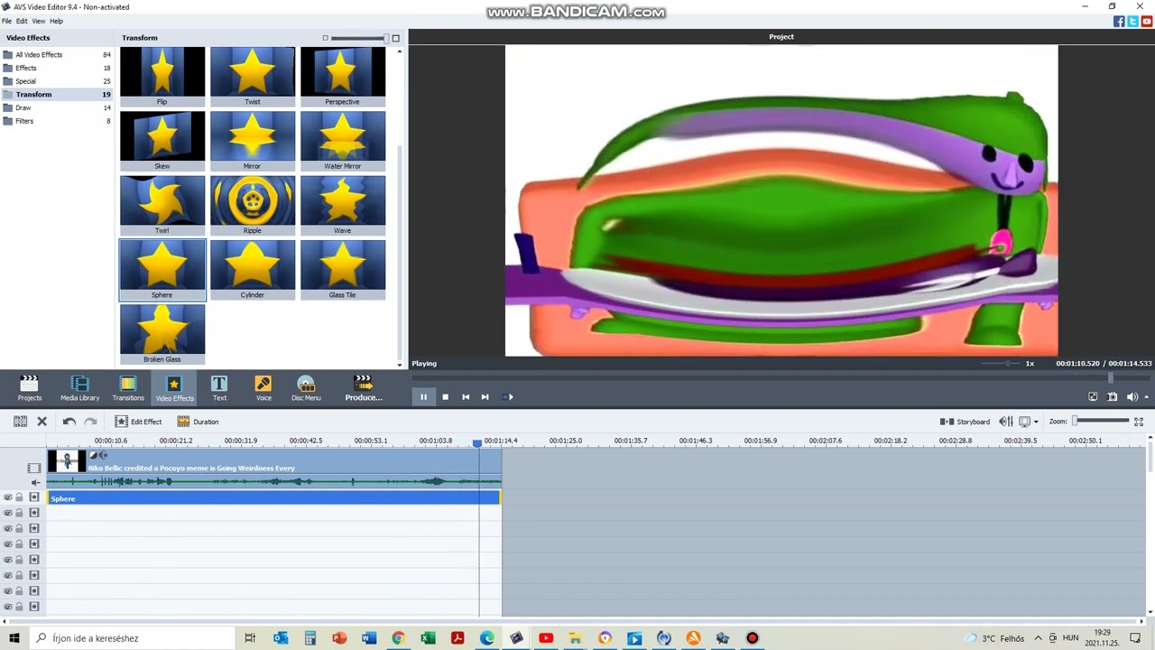
Task: Delete the selected timeline object
Action: pyautogui.click(x=42, y=422)
